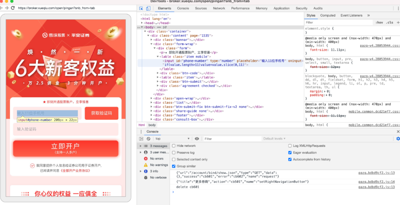Expand the open-wrap div node

coord(151,98)
